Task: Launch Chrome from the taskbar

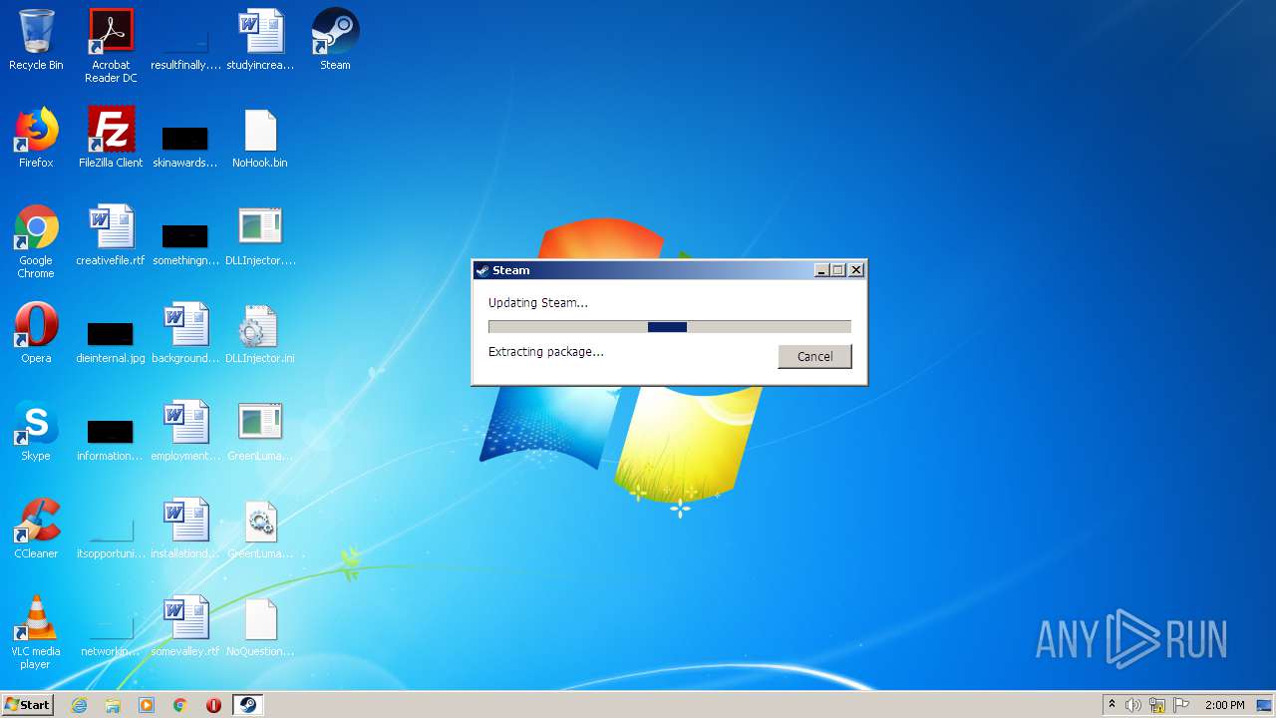Action: (x=180, y=705)
